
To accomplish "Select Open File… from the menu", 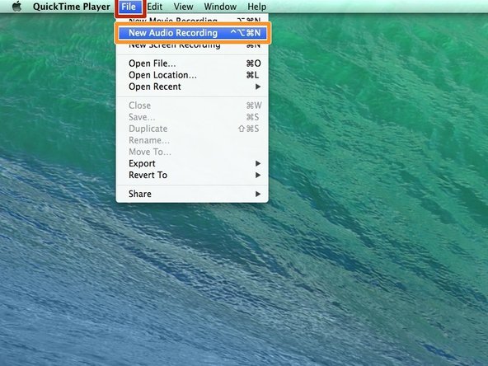I will [x=192, y=63].
